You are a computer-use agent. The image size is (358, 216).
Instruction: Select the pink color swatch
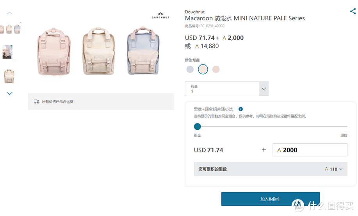(216, 69)
